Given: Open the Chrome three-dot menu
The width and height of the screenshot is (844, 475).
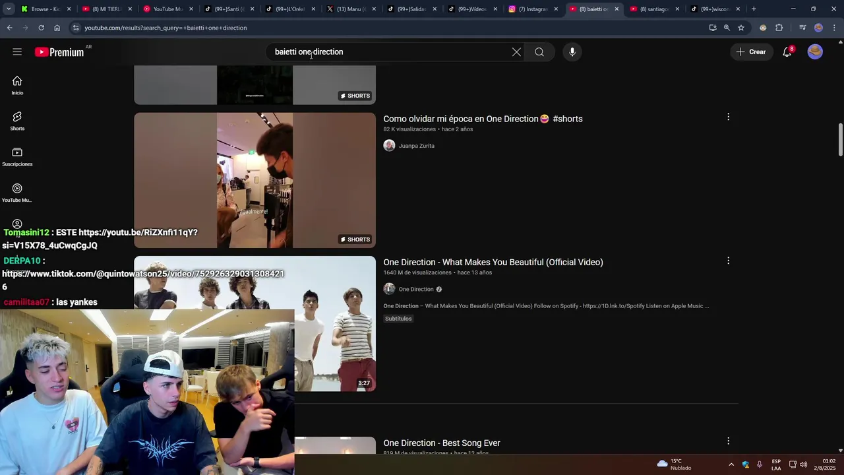Looking at the screenshot, I should tap(834, 28).
